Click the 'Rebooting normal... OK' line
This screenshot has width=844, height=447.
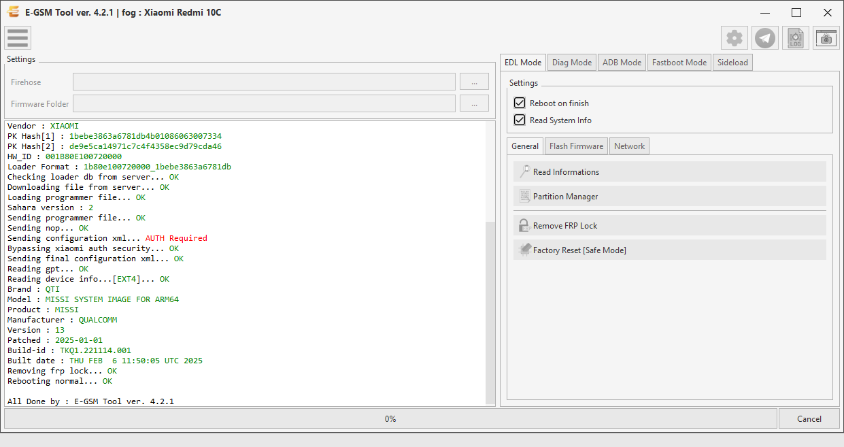[x=60, y=381]
